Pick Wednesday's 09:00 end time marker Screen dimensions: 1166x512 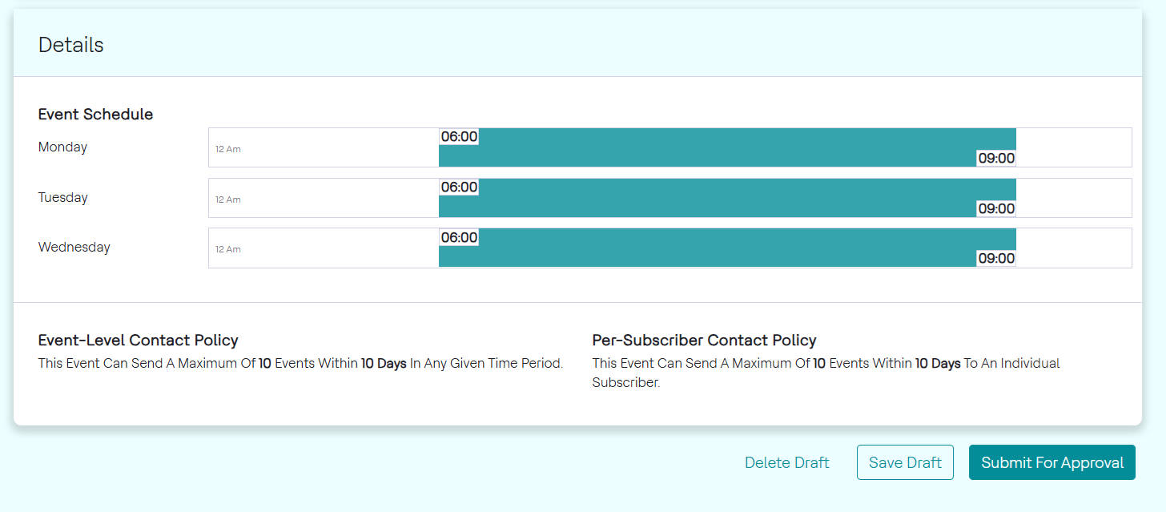pos(996,258)
